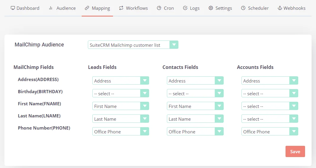Screen dimensions: 316x168
Task: Click the Webhooks anchor icon
Action: 280,8
